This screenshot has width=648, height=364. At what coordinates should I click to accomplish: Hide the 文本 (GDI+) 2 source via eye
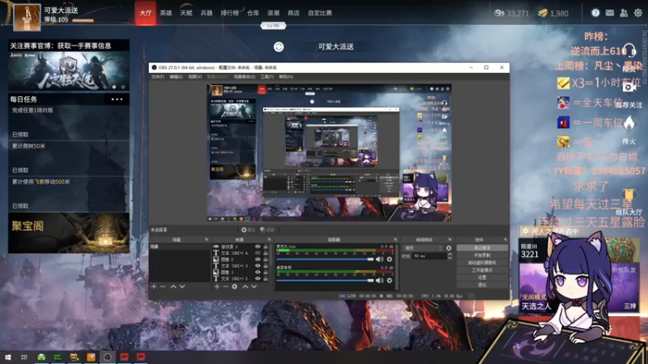click(x=258, y=278)
